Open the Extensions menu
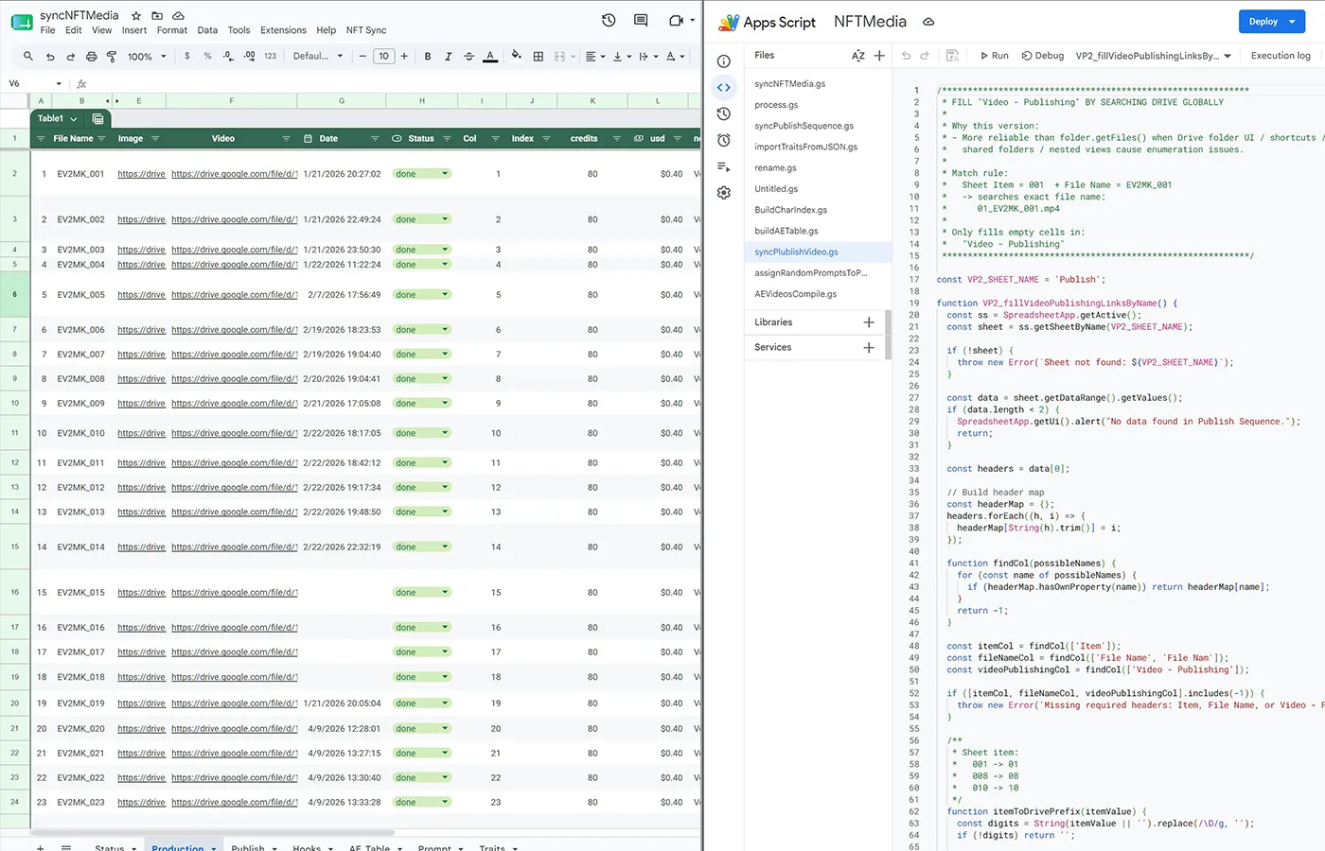This screenshot has height=851, width=1325. click(x=283, y=30)
